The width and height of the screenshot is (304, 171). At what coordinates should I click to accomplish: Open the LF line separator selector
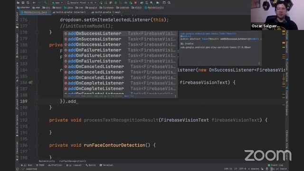[236, 169]
